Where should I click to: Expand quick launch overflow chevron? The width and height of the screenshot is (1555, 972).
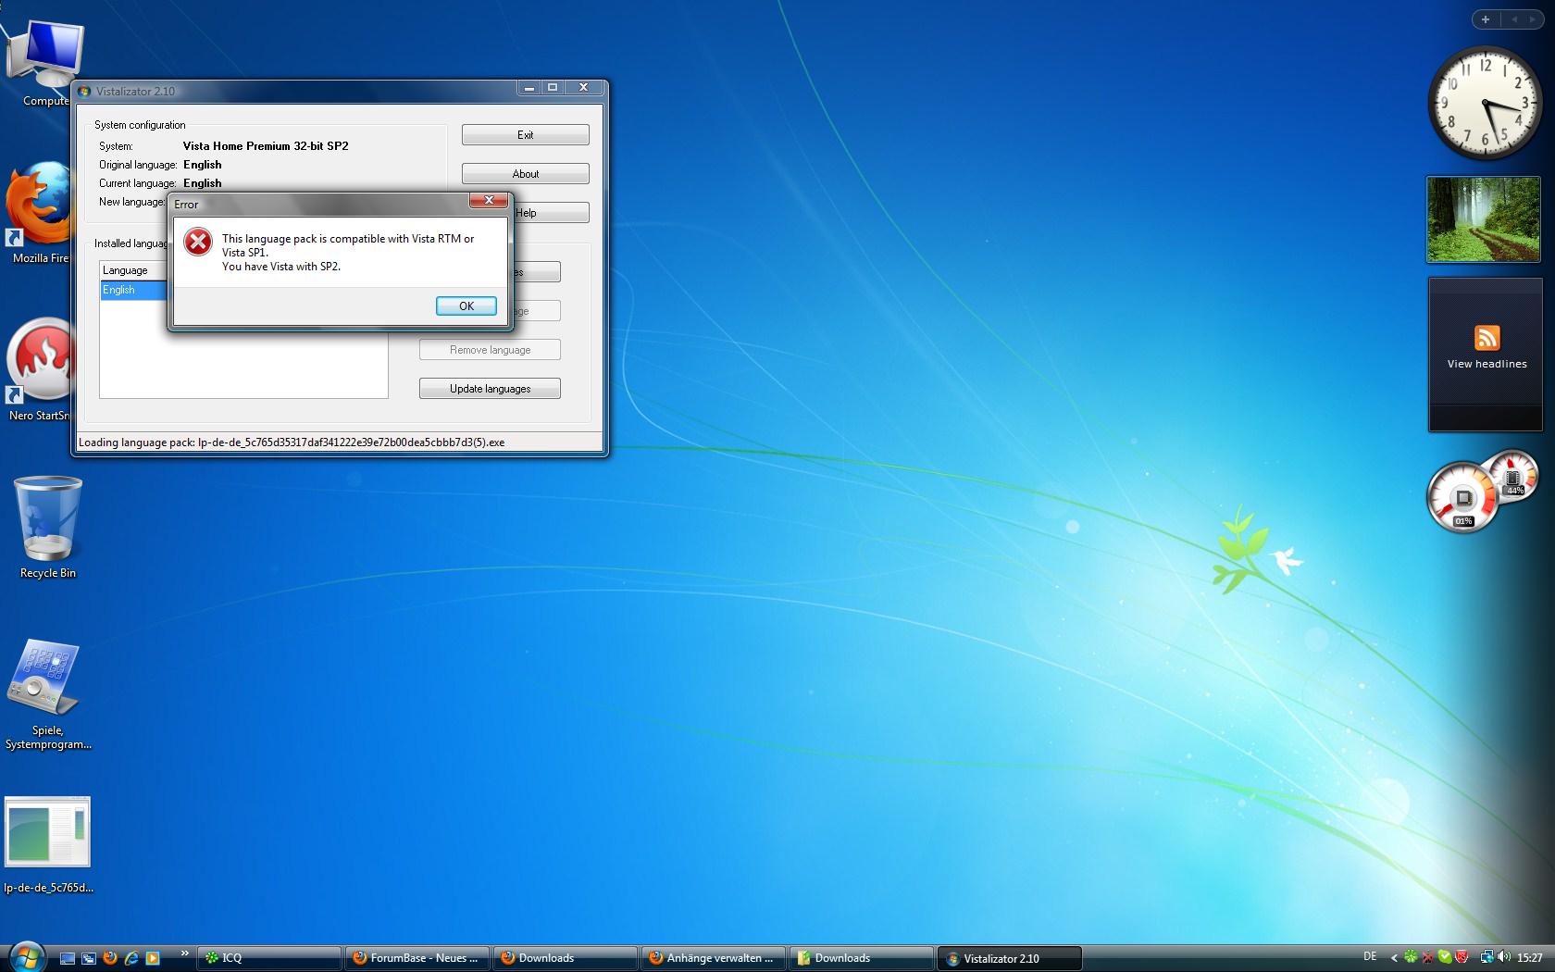coord(184,953)
